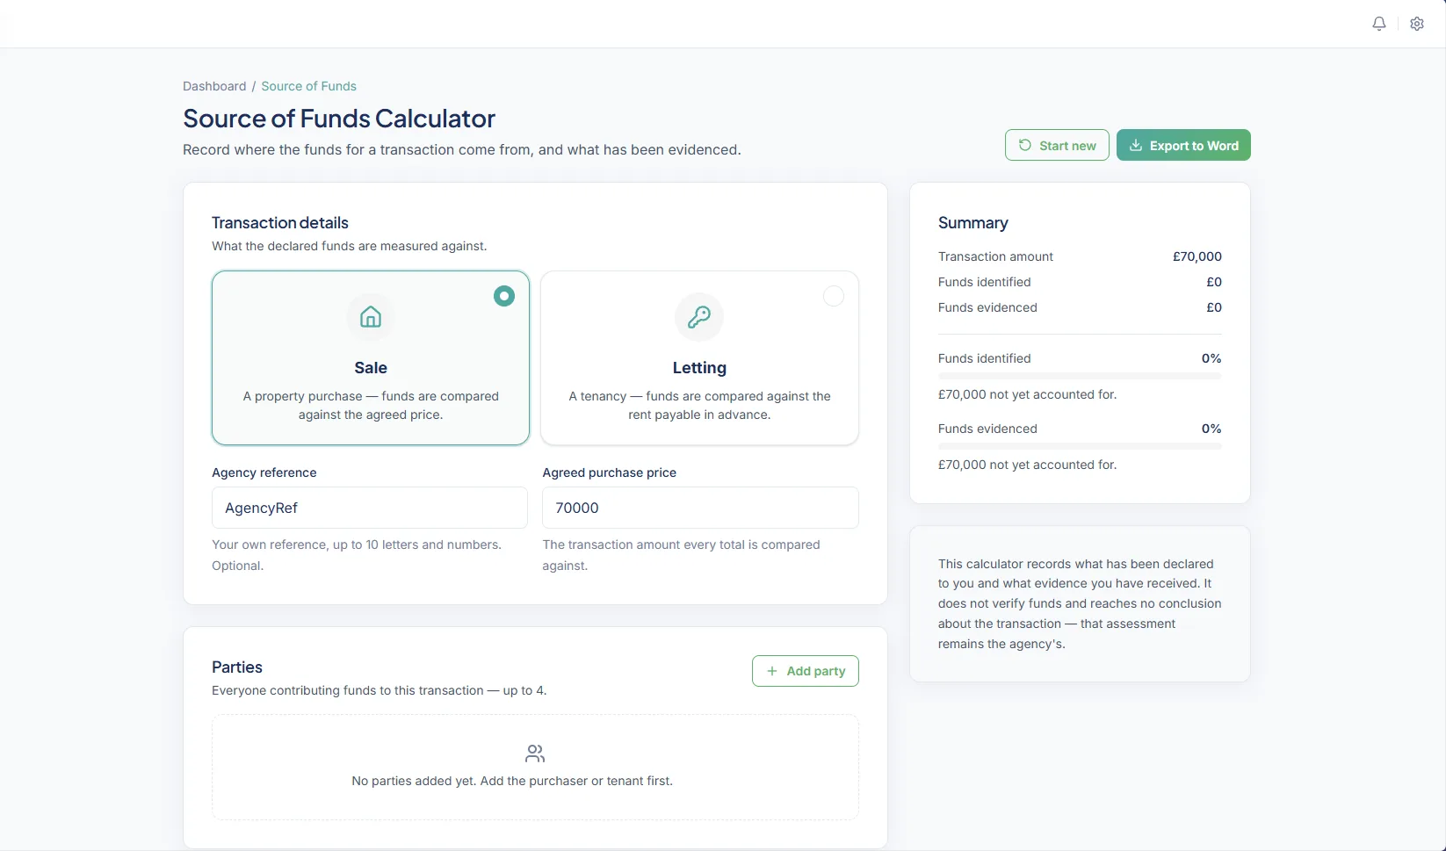
Task: Click the Transaction amount label in Summary
Action: click(995, 256)
